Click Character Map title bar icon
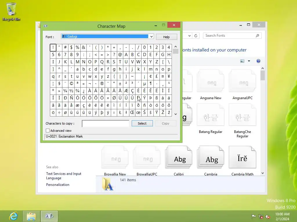 46,26
